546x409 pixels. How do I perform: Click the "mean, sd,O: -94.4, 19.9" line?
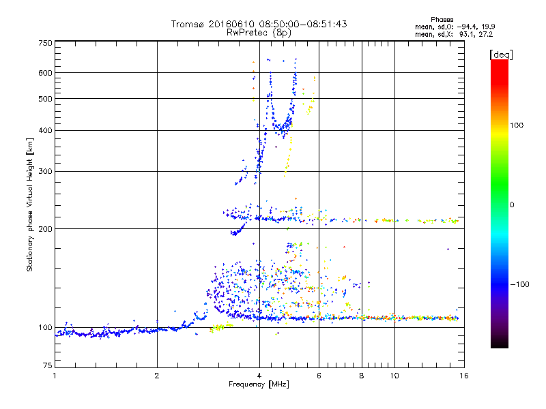(455, 27)
